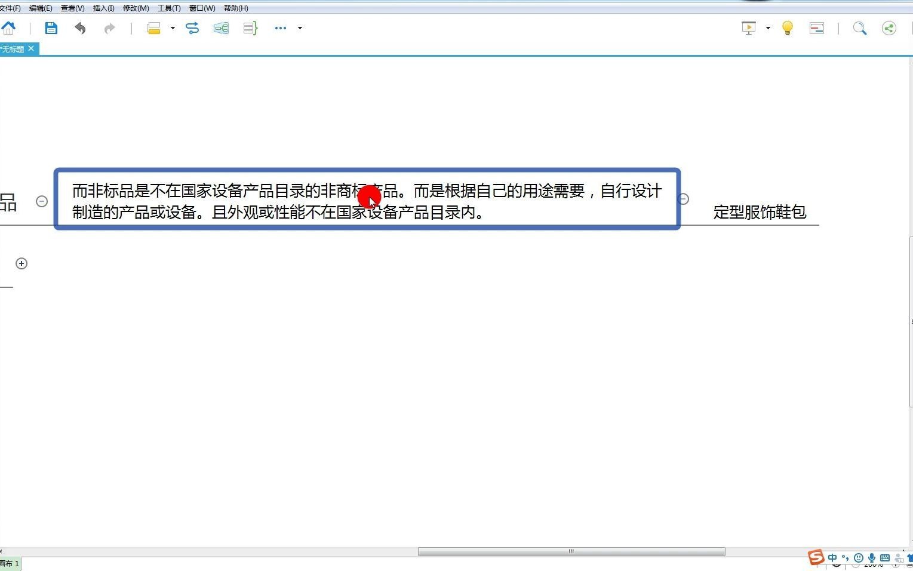913x571 pixels.
Task: Share the map with the green share icon
Action: (x=889, y=28)
